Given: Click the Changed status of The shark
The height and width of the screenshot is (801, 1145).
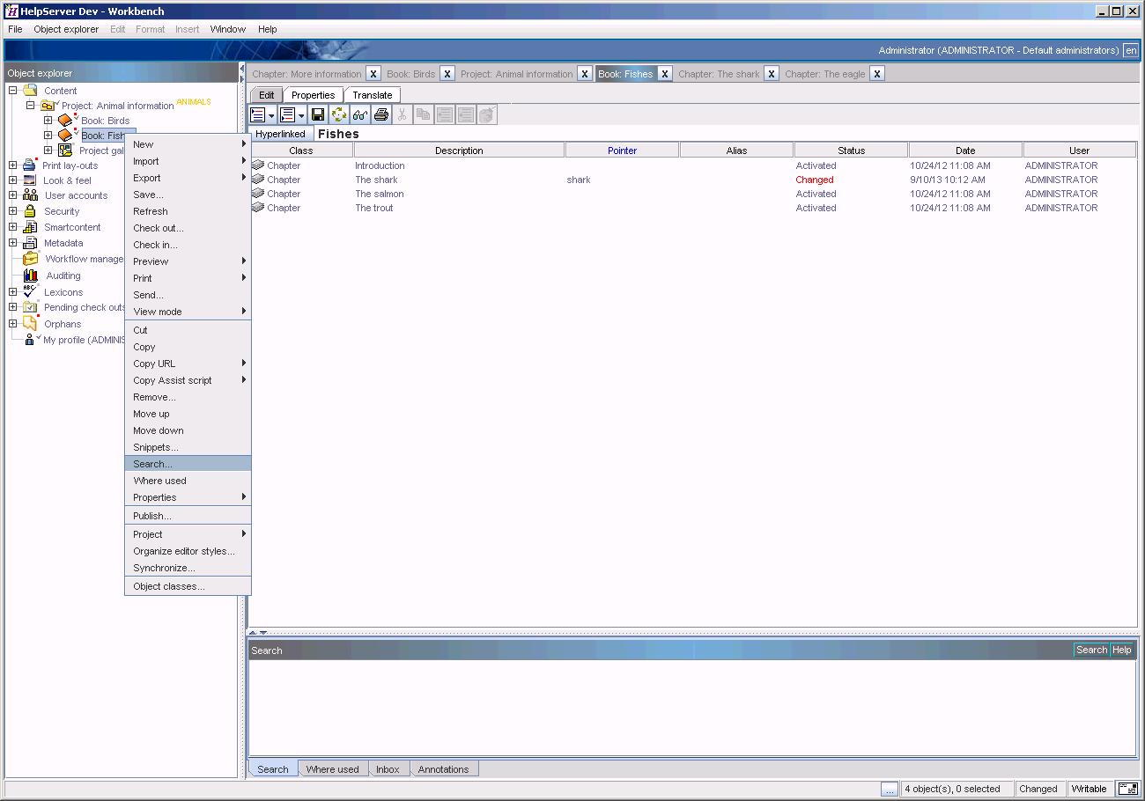Looking at the screenshot, I should click(x=815, y=180).
